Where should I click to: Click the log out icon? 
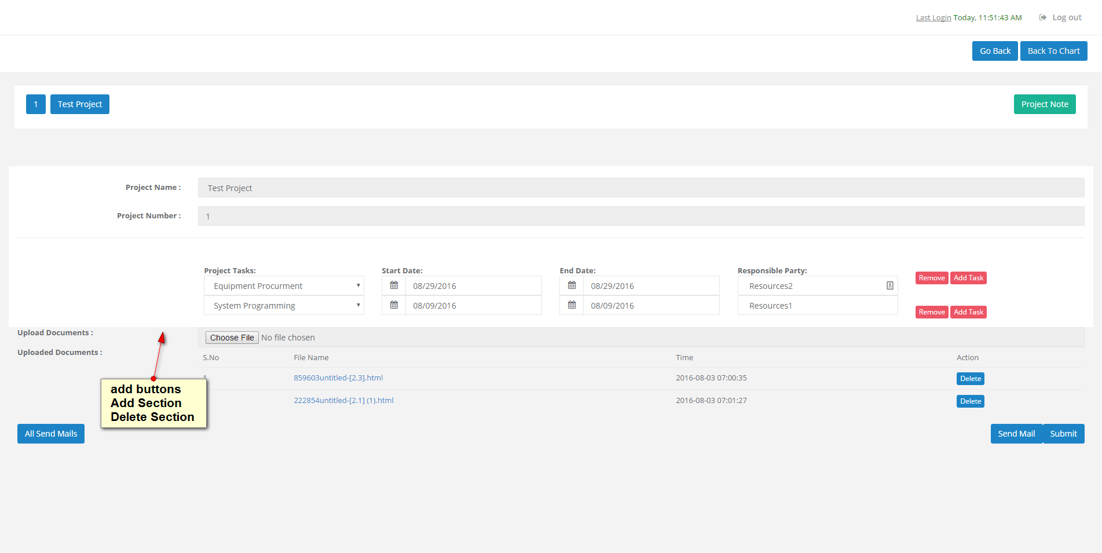[x=1043, y=17]
